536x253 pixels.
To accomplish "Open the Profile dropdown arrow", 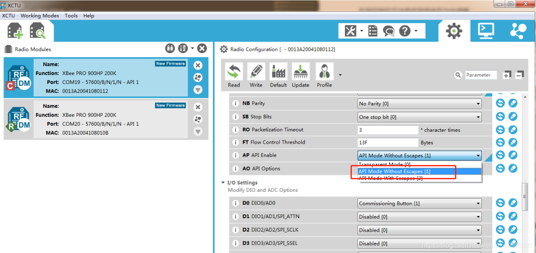I will (340, 75).
